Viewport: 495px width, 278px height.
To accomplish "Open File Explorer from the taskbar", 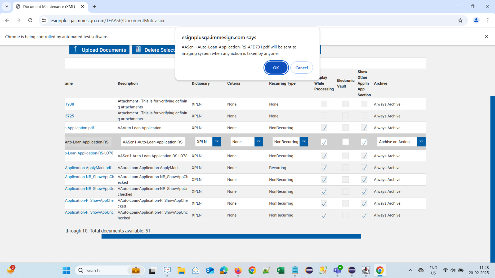I will 181,271.
